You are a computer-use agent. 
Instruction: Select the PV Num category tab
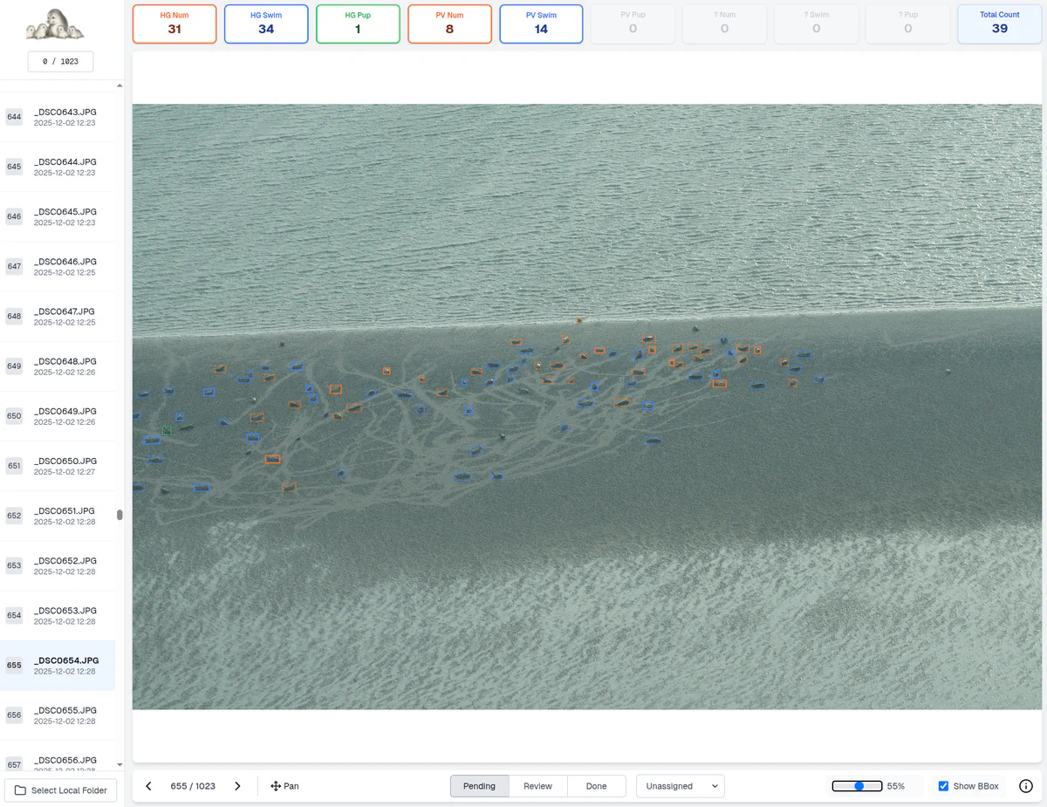449,24
